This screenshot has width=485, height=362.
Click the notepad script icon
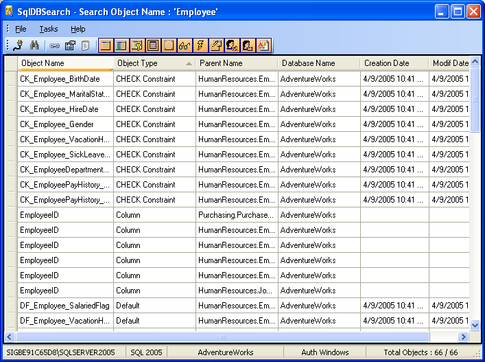pyautogui.click(x=86, y=45)
